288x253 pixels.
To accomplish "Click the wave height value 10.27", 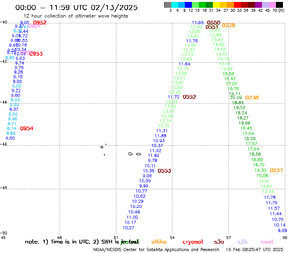I will [x=128, y=228].
